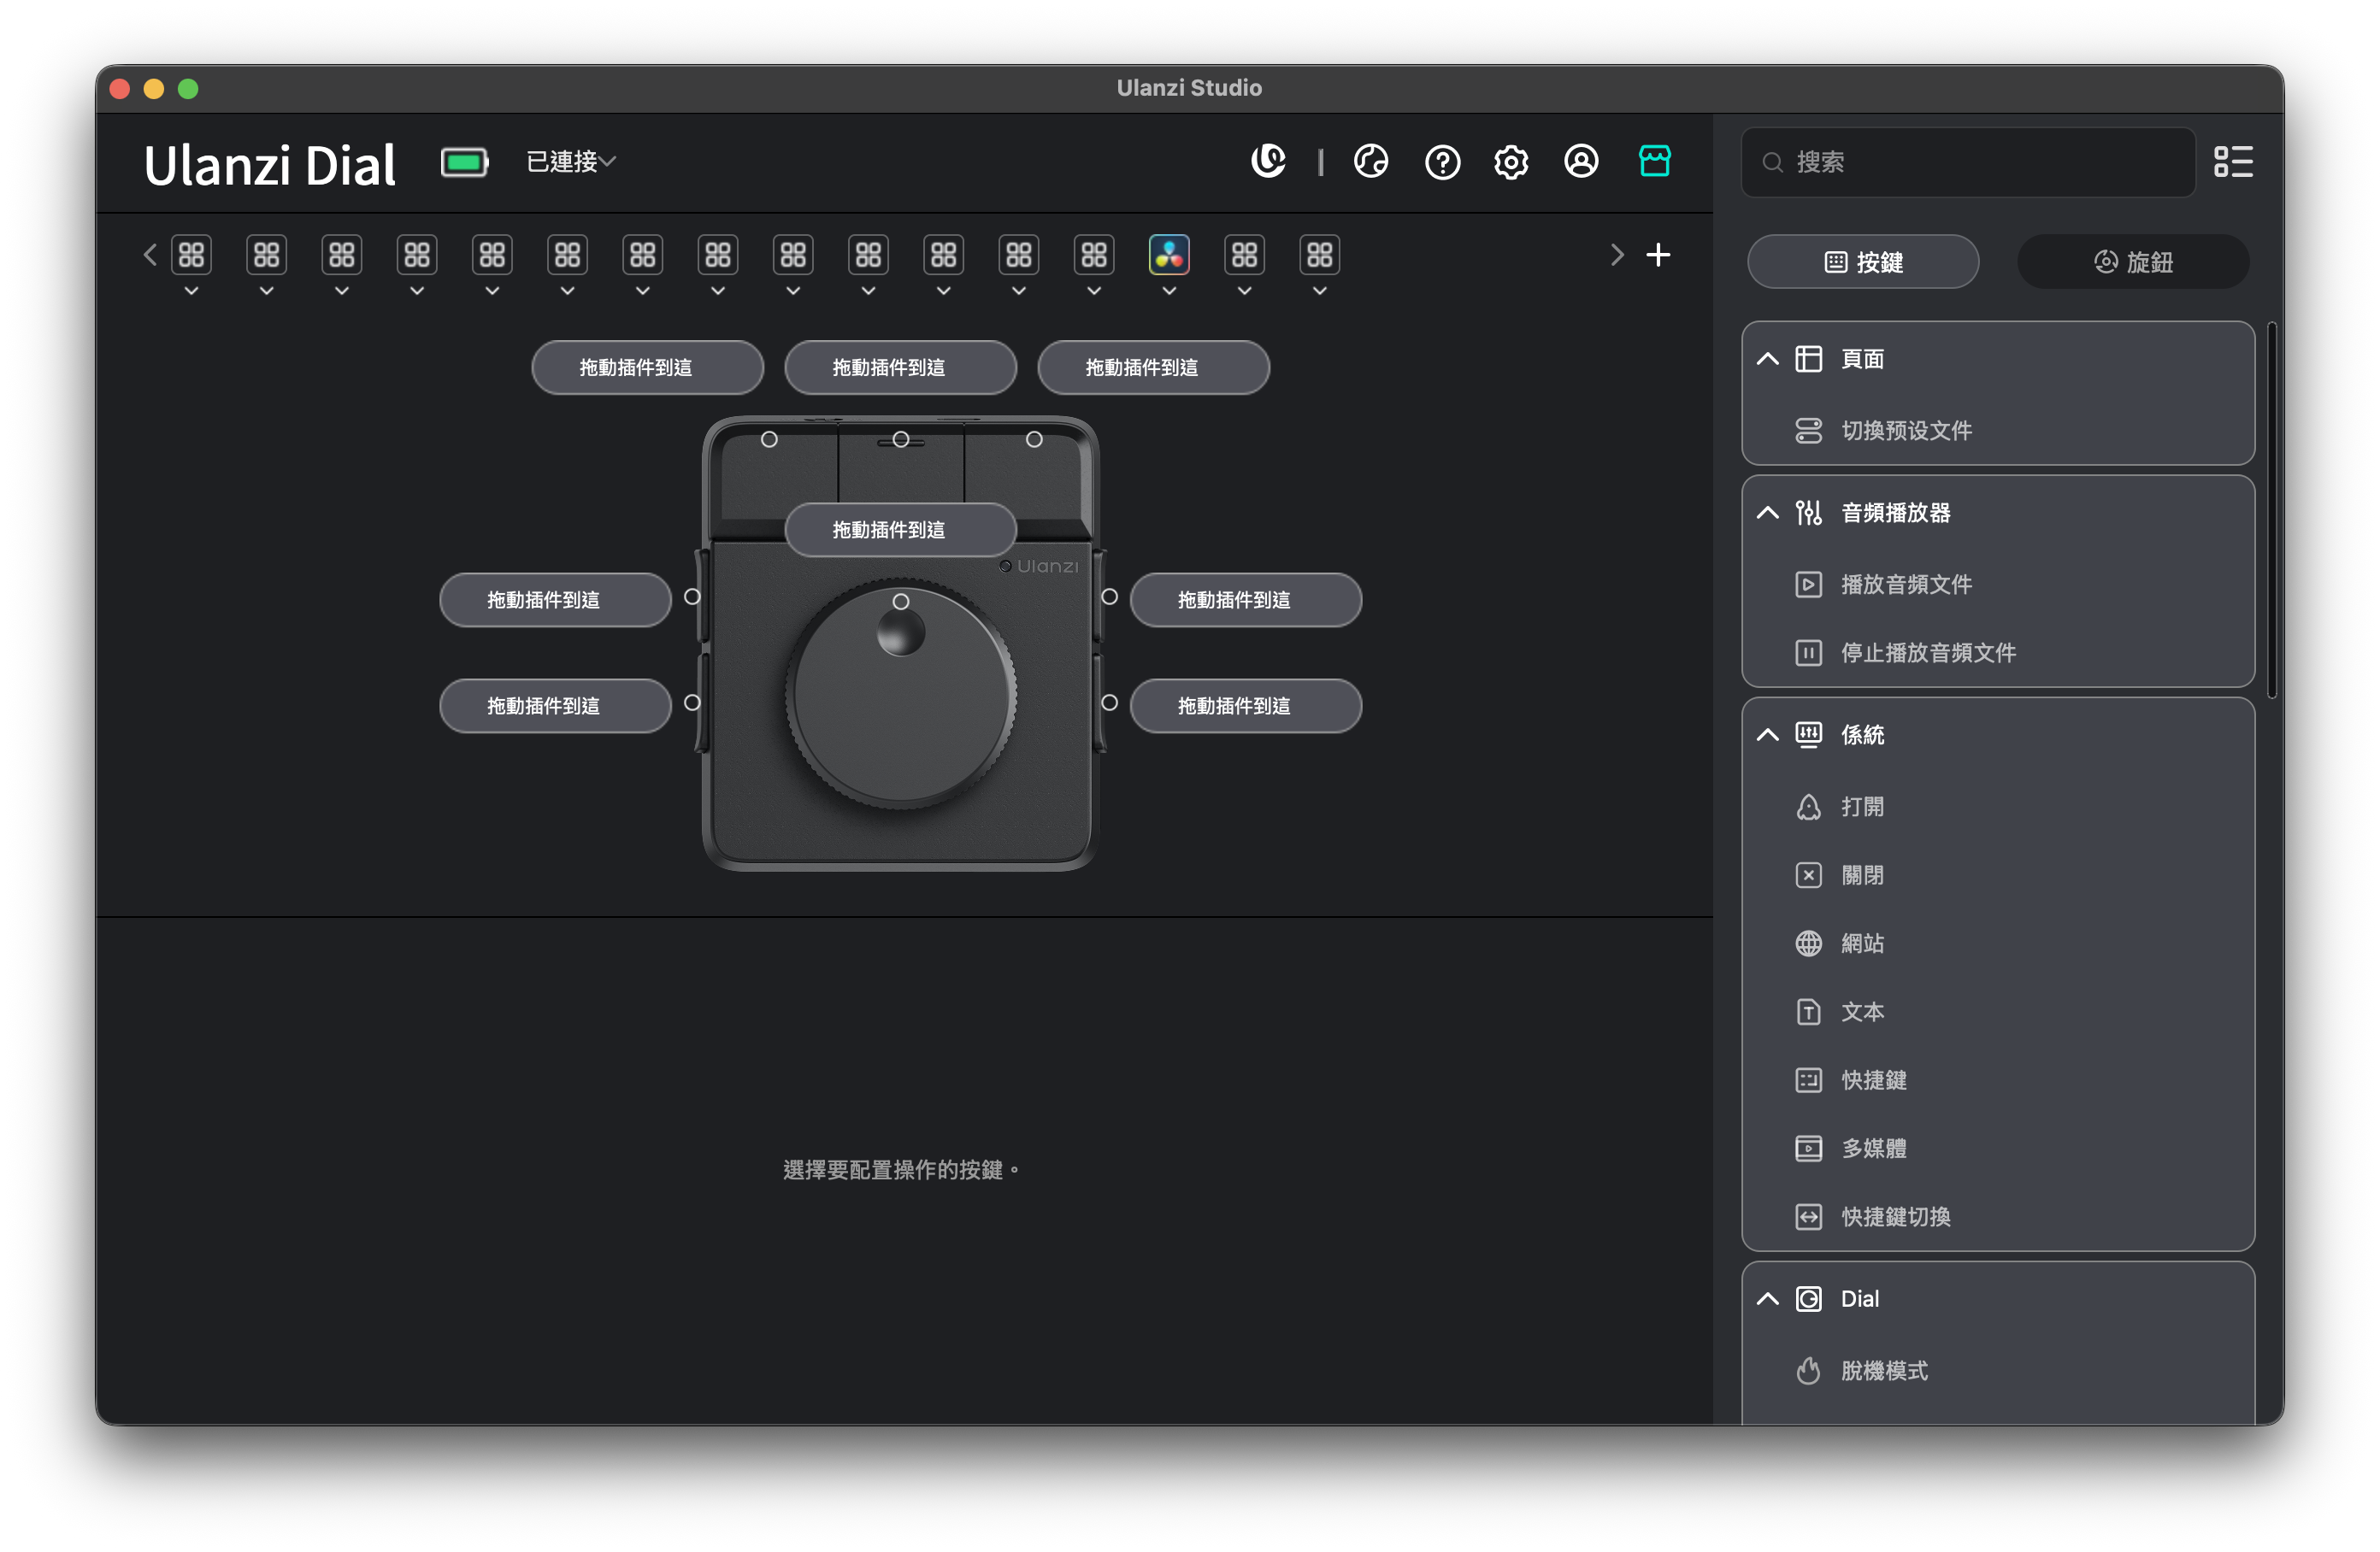Click the plugin panel vertical scrollbar
This screenshot has width=2380, height=1552.
tap(2271, 510)
